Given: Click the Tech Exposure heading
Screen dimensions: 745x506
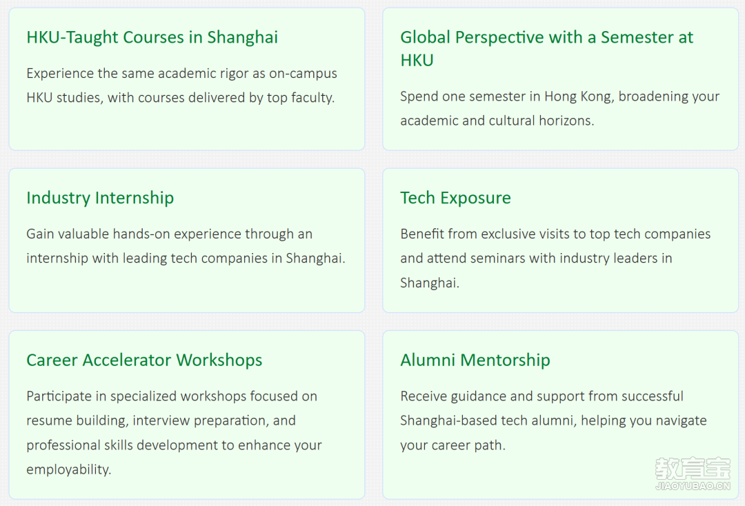Looking at the screenshot, I should (x=456, y=198).
